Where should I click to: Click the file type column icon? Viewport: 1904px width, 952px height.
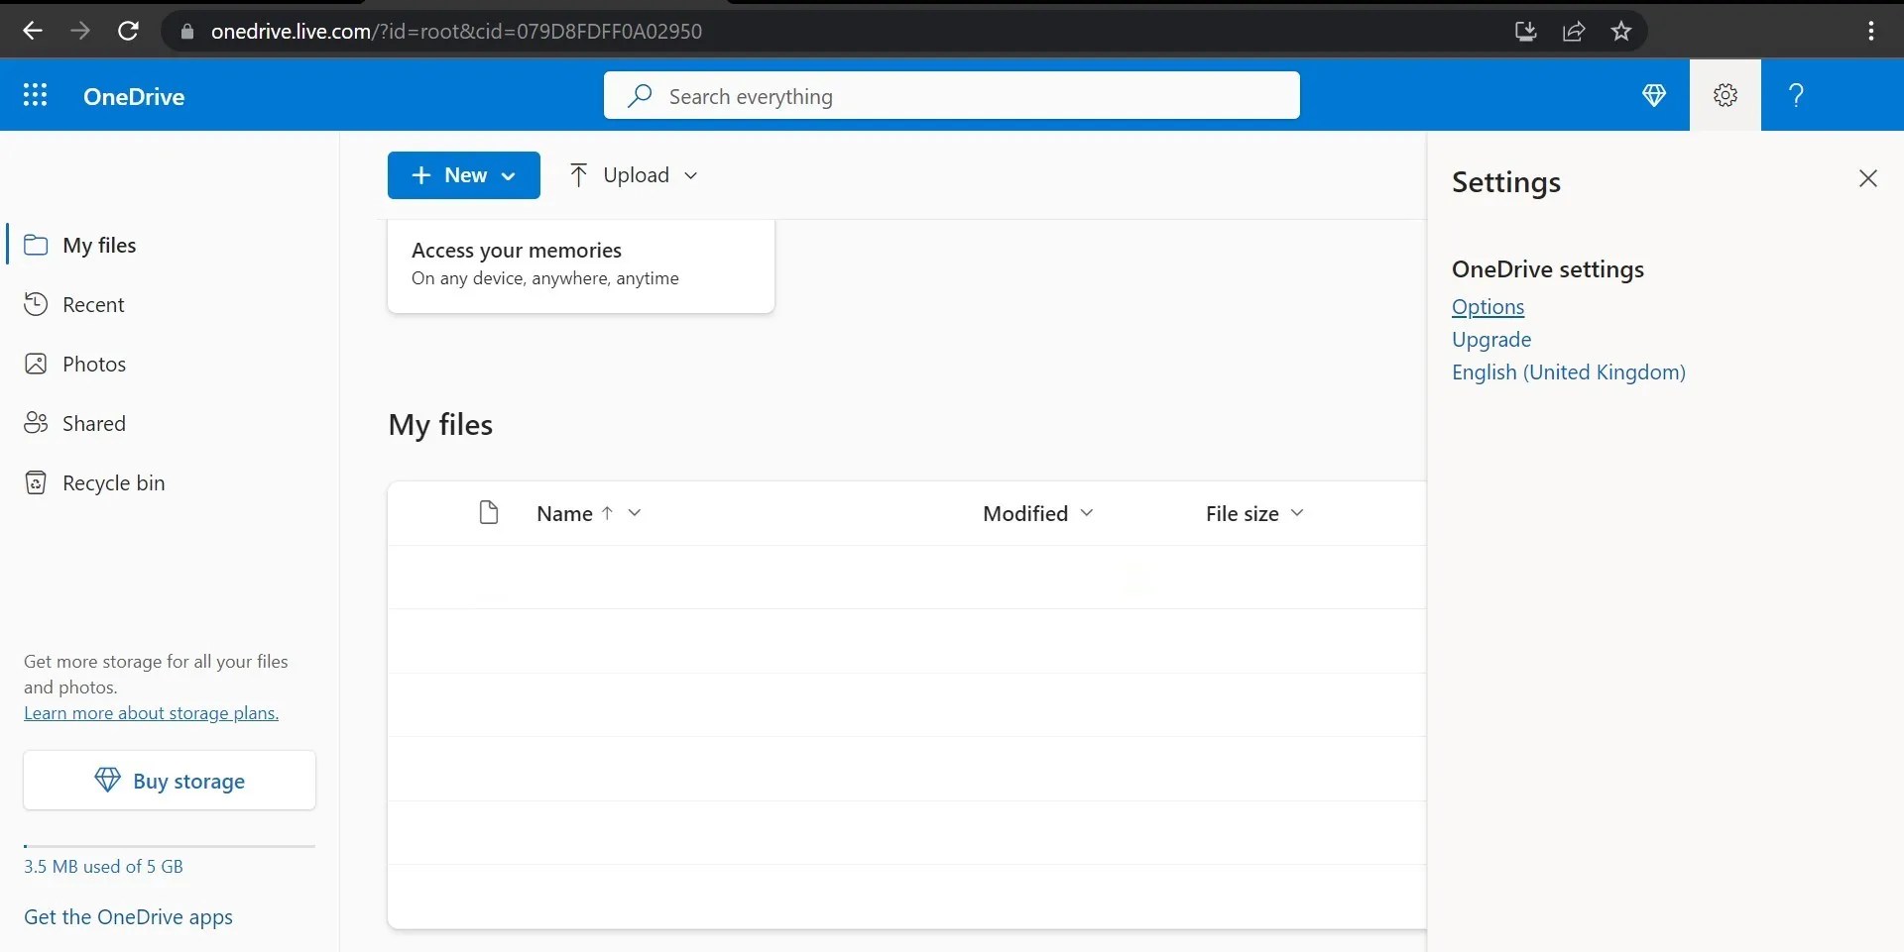488,512
